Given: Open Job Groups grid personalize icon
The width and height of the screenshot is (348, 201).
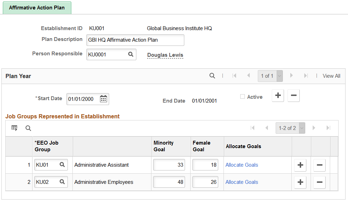Looking at the screenshot, I should pos(14,128).
